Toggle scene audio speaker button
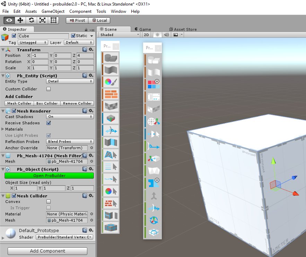Image resolution: width=306 pixels, height=257 pixels. click(166, 35)
